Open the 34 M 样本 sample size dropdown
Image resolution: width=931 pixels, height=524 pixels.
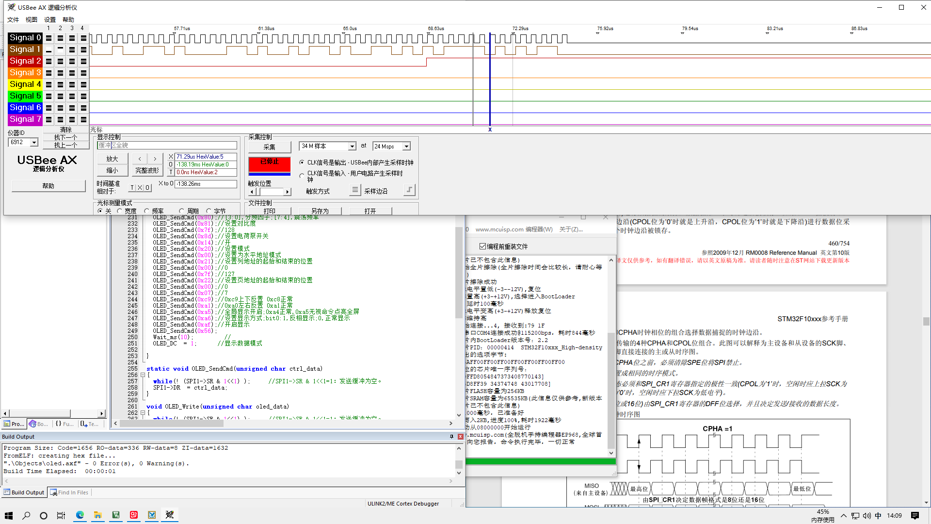(x=353, y=147)
